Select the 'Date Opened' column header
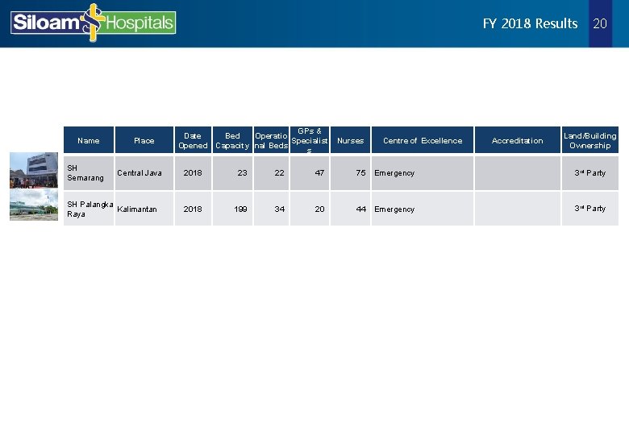 point(193,140)
